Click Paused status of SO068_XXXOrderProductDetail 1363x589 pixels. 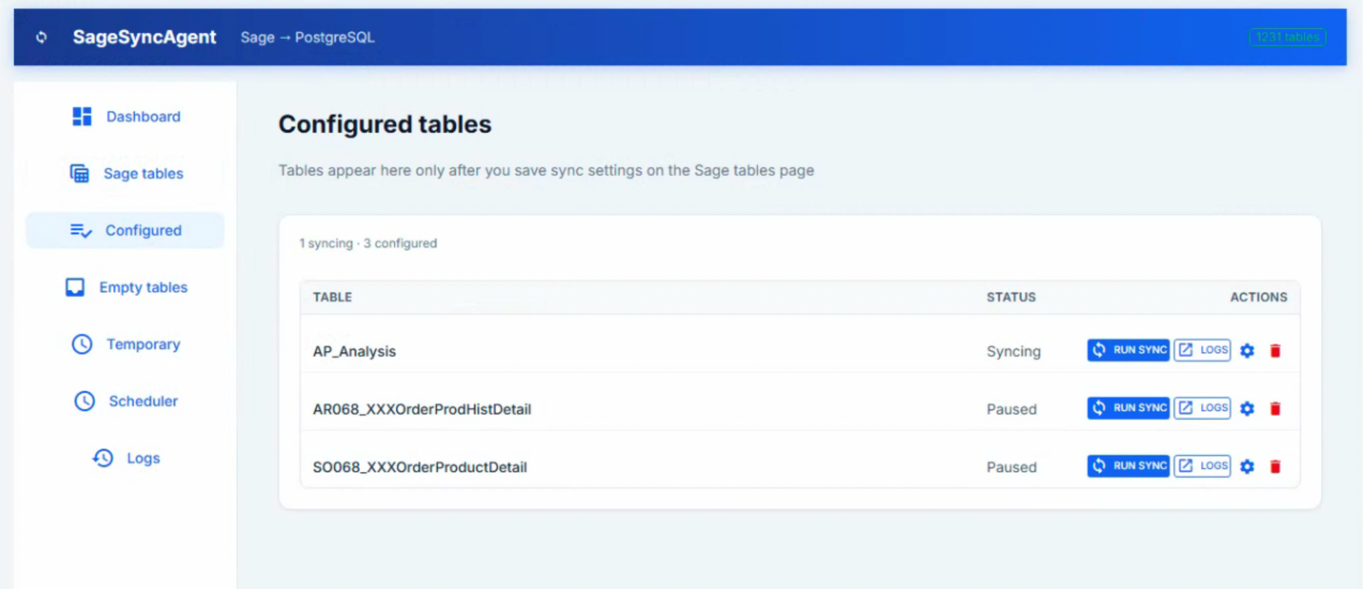click(x=1012, y=467)
